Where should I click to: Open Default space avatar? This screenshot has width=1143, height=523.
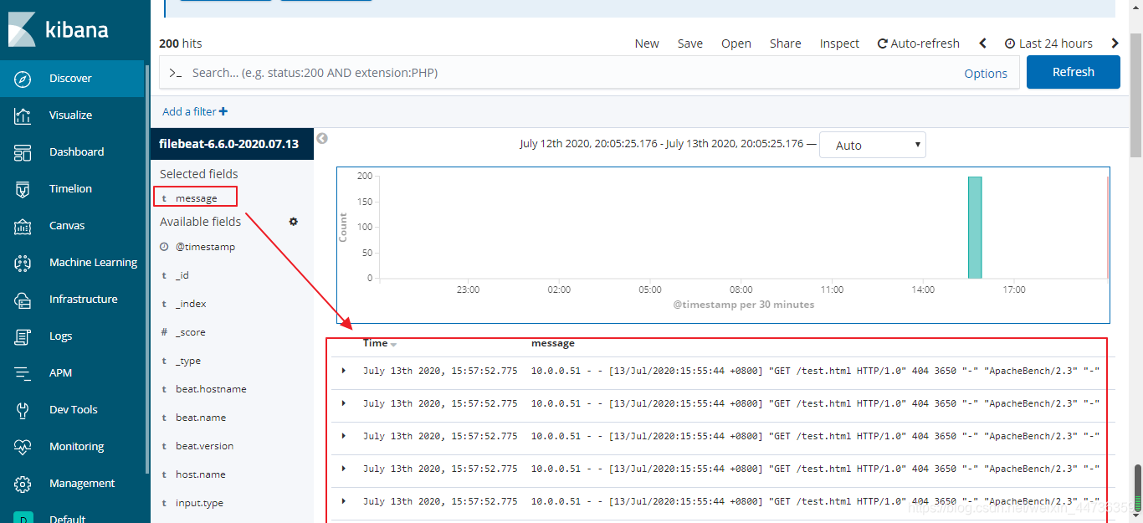23,517
